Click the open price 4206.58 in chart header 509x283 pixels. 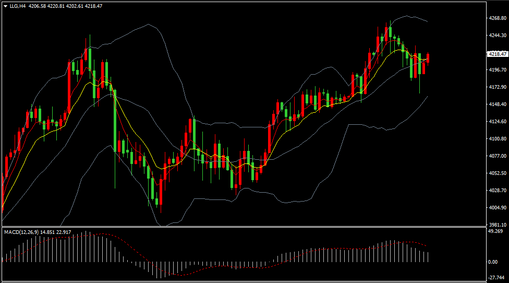tap(38, 6)
